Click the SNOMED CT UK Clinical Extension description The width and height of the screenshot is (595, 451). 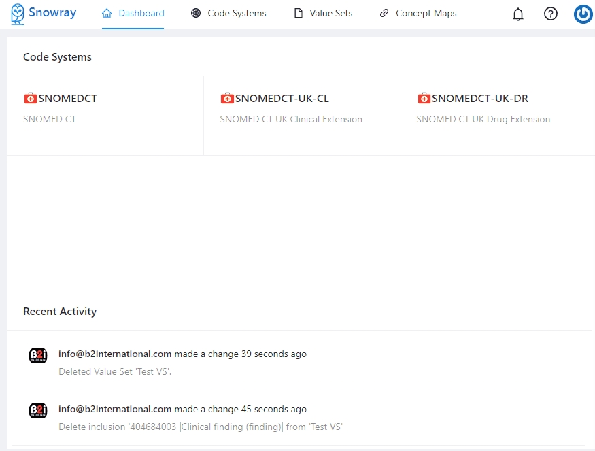coord(291,120)
